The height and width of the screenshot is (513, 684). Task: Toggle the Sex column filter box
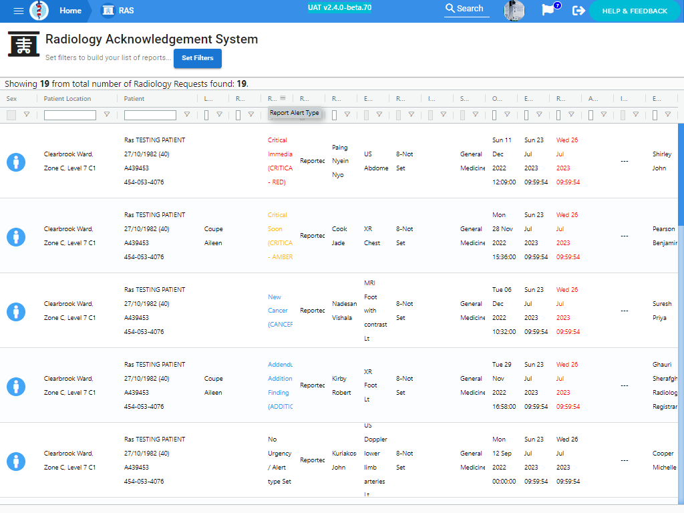click(x=11, y=115)
